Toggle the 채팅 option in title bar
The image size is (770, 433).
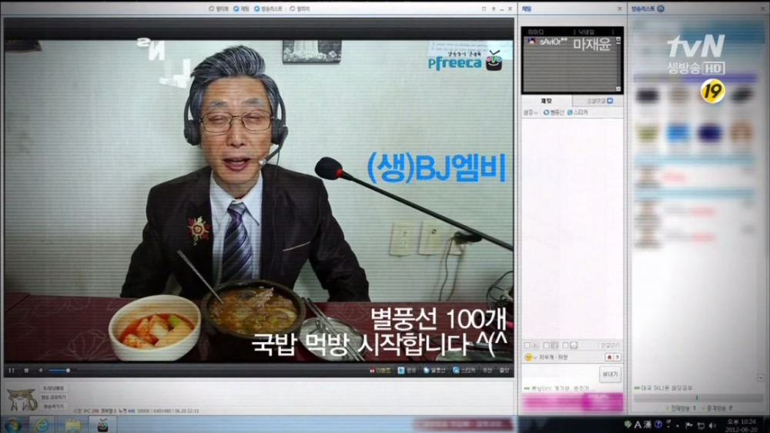[241, 8]
